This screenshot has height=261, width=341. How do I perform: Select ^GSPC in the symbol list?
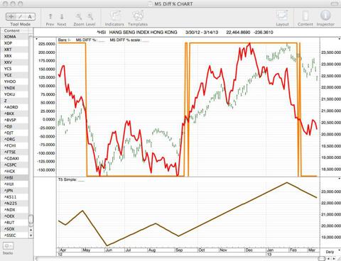pos(10,165)
